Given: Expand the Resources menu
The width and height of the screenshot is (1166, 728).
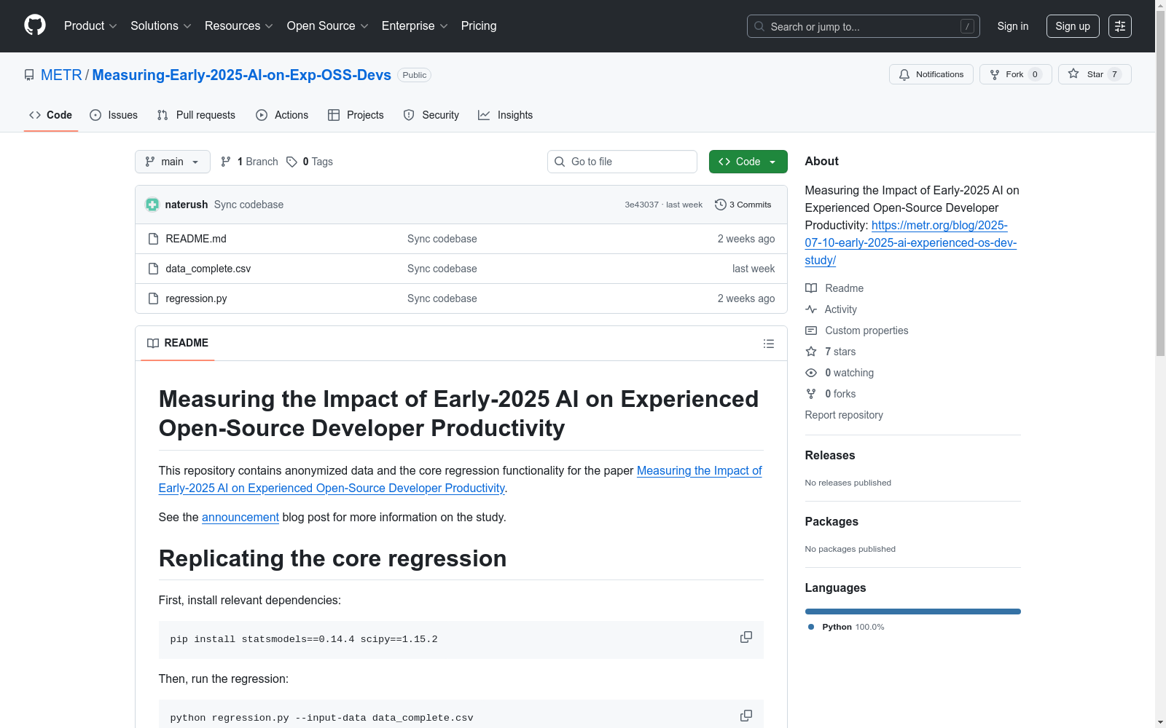Looking at the screenshot, I should [239, 26].
